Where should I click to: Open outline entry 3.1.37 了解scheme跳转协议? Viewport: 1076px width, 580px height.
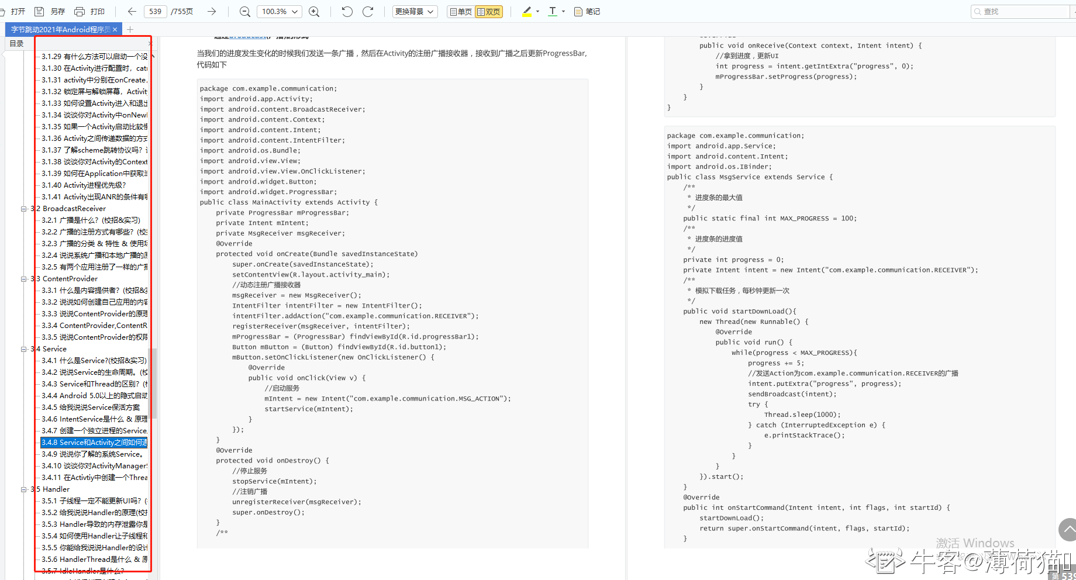(94, 150)
